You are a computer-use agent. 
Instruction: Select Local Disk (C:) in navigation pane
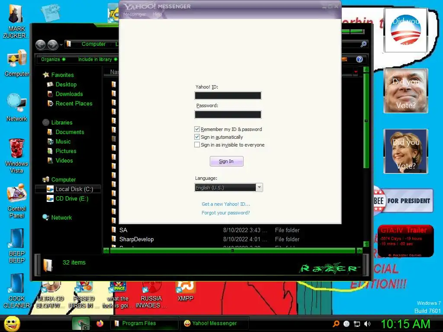(68, 189)
